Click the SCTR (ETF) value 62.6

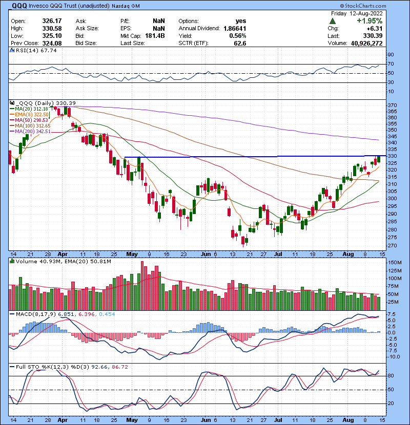pyautogui.click(x=240, y=43)
